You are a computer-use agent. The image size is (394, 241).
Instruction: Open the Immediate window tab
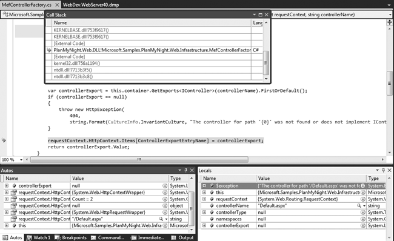(148, 237)
